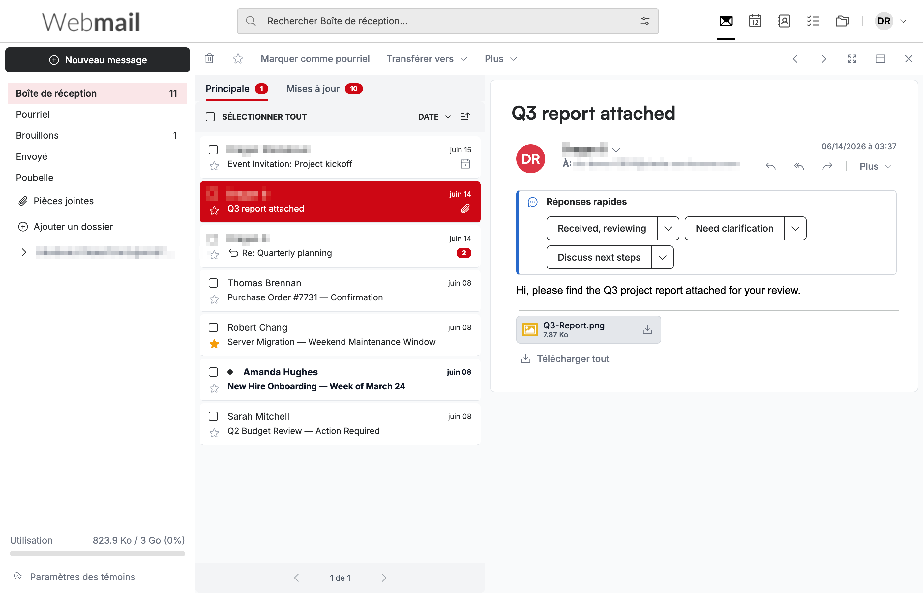The width and height of the screenshot is (923, 593).
Task: Go to next message arrow
Action: click(x=823, y=59)
